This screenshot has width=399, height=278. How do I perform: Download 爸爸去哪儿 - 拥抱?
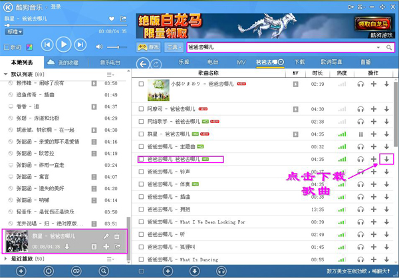386,209
